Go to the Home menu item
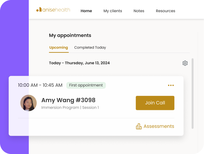Screen dimensions: 204x154 tap(86, 11)
